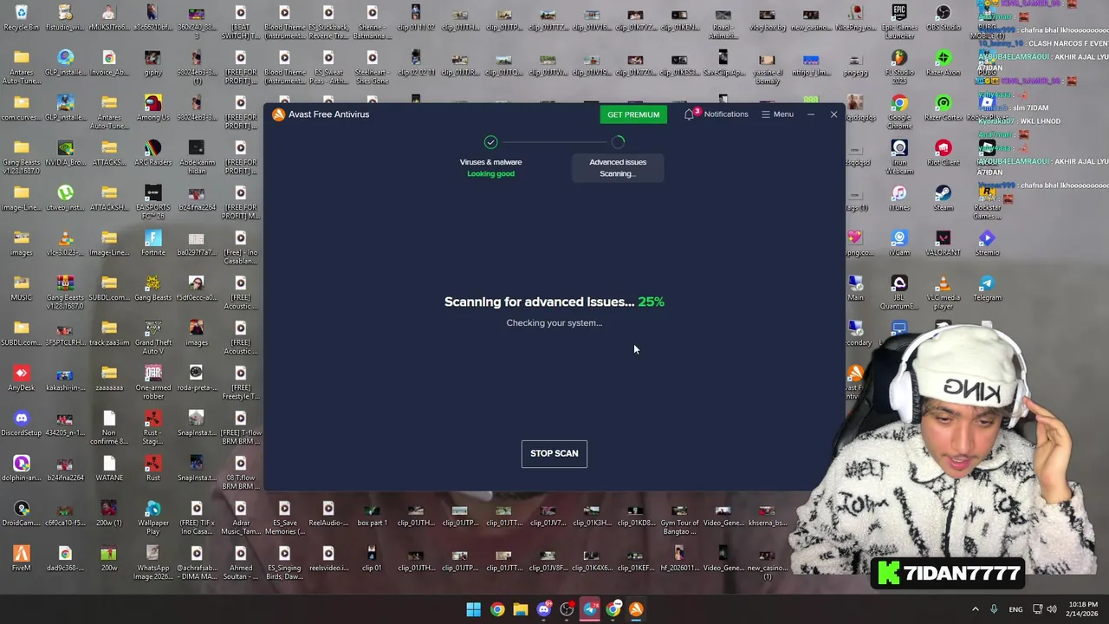Close the Avast Free Antivirus window
1109x624 pixels.
[x=833, y=114]
